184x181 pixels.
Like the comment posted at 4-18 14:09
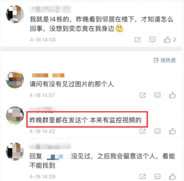[172, 176]
